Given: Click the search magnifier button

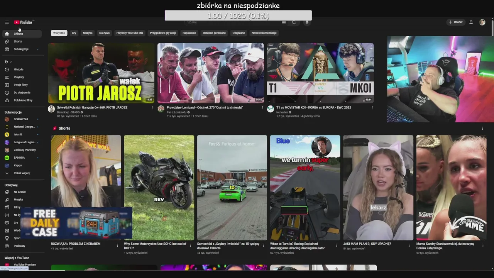Looking at the screenshot, I should pyautogui.click(x=294, y=22).
